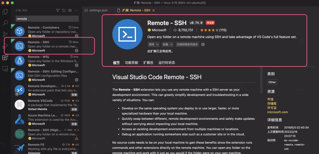Click the filter extensions funnel icon
The image size is (319, 154).
tap(58, 10)
